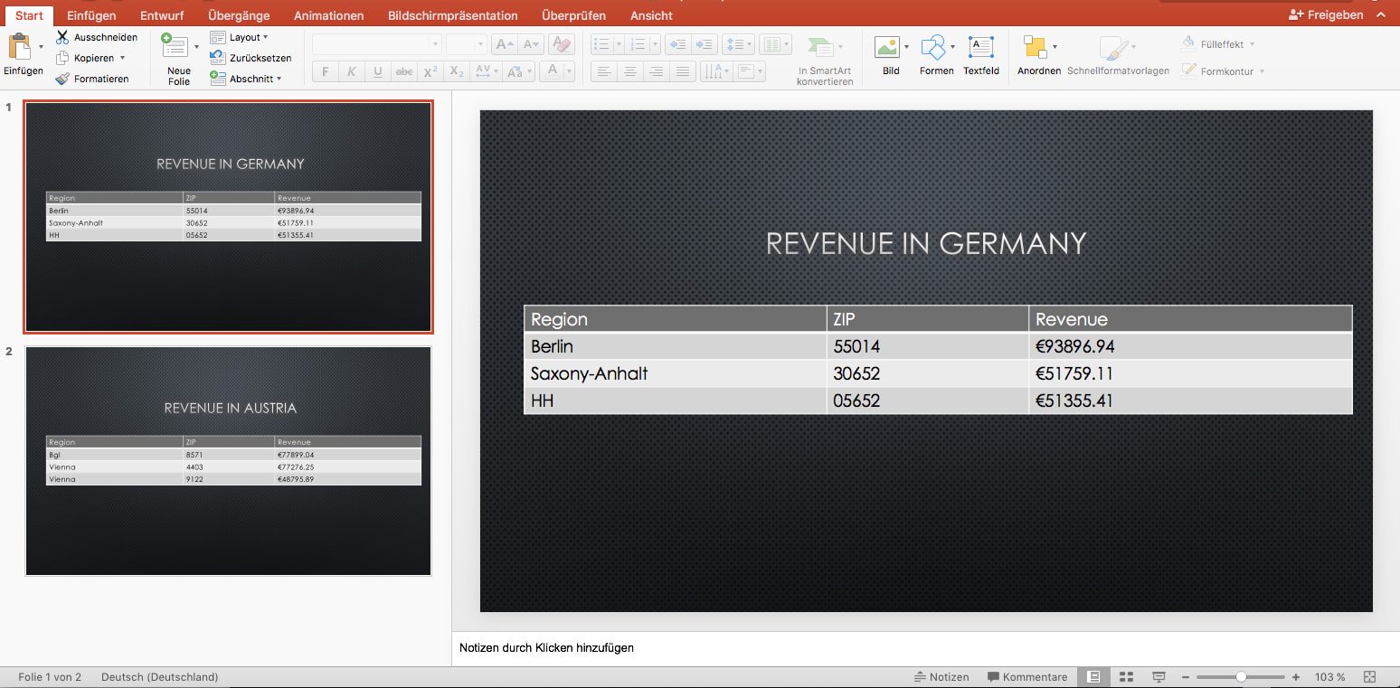
Task: Switch to slide sorter view in status bar
Action: click(1126, 676)
